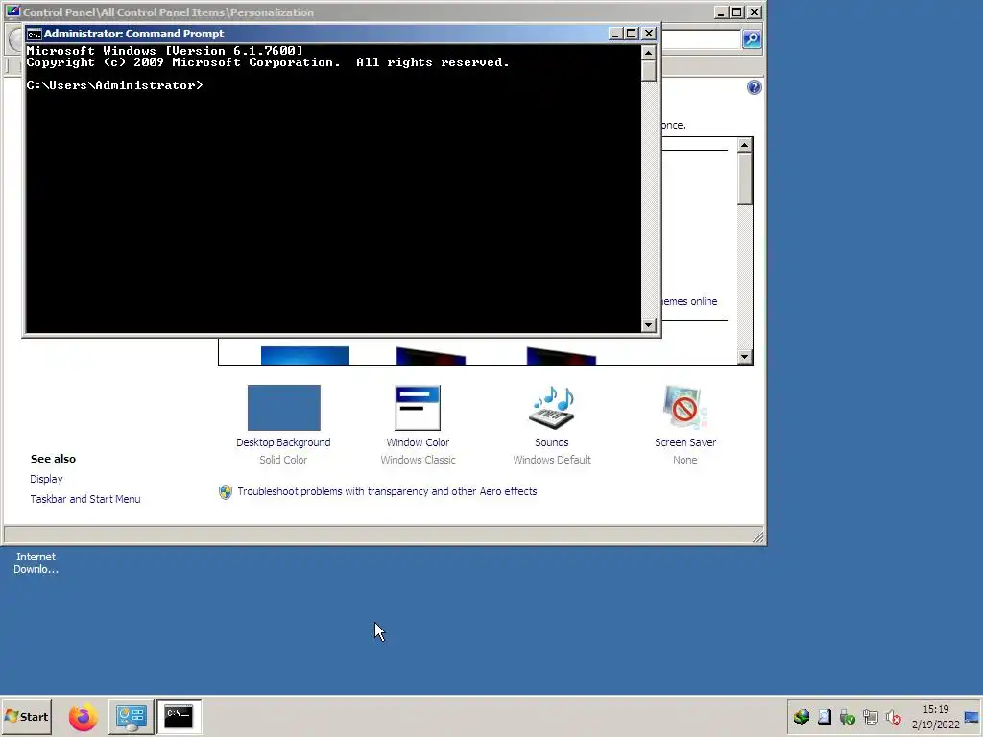The width and height of the screenshot is (983, 737).
Task: Click the None label under Screen Saver
Action: pos(684,460)
